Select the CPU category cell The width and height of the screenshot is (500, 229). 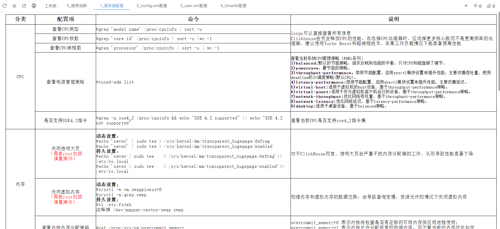pyautogui.click(x=21, y=77)
